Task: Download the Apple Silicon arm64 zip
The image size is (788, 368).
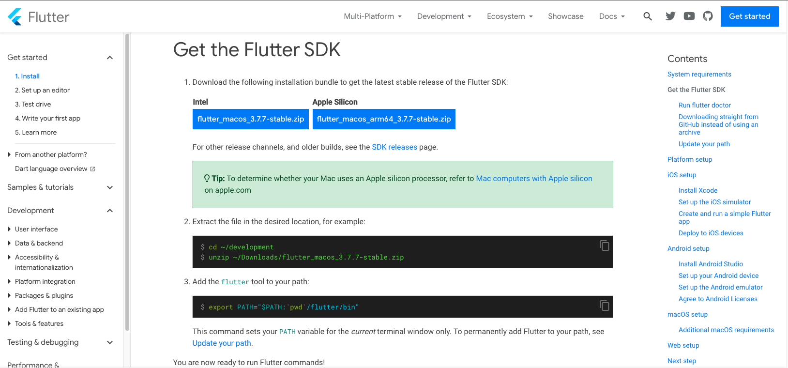Action: tap(384, 119)
